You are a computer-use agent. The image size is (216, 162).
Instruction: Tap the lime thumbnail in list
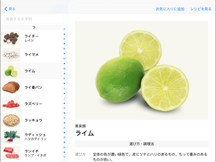[x=11, y=71]
